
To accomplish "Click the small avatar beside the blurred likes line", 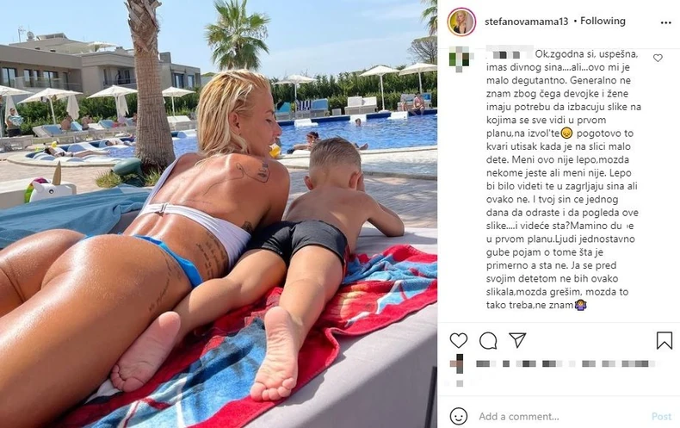I will 458,363.
